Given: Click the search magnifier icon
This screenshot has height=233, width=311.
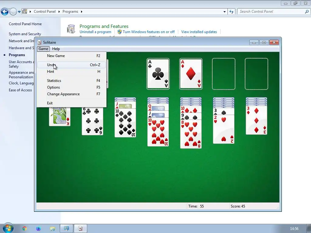Looking at the screenshot, I should point(307,12).
